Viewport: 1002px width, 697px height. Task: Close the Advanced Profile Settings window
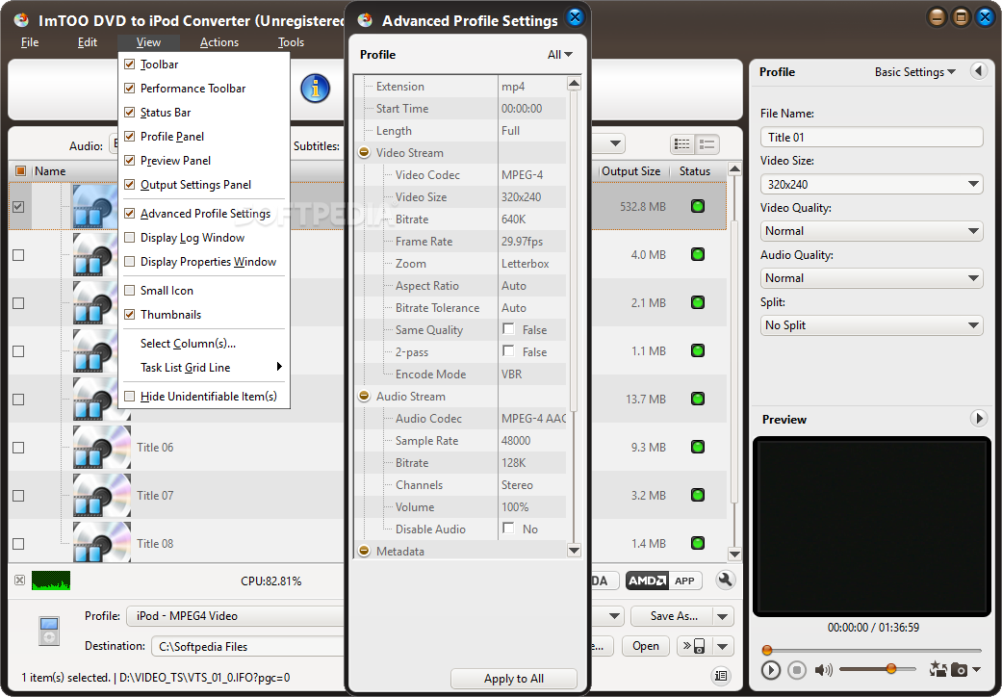click(x=576, y=17)
